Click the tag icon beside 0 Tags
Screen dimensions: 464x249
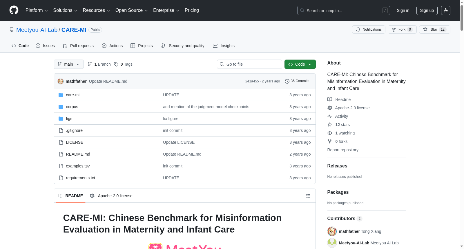(116, 64)
